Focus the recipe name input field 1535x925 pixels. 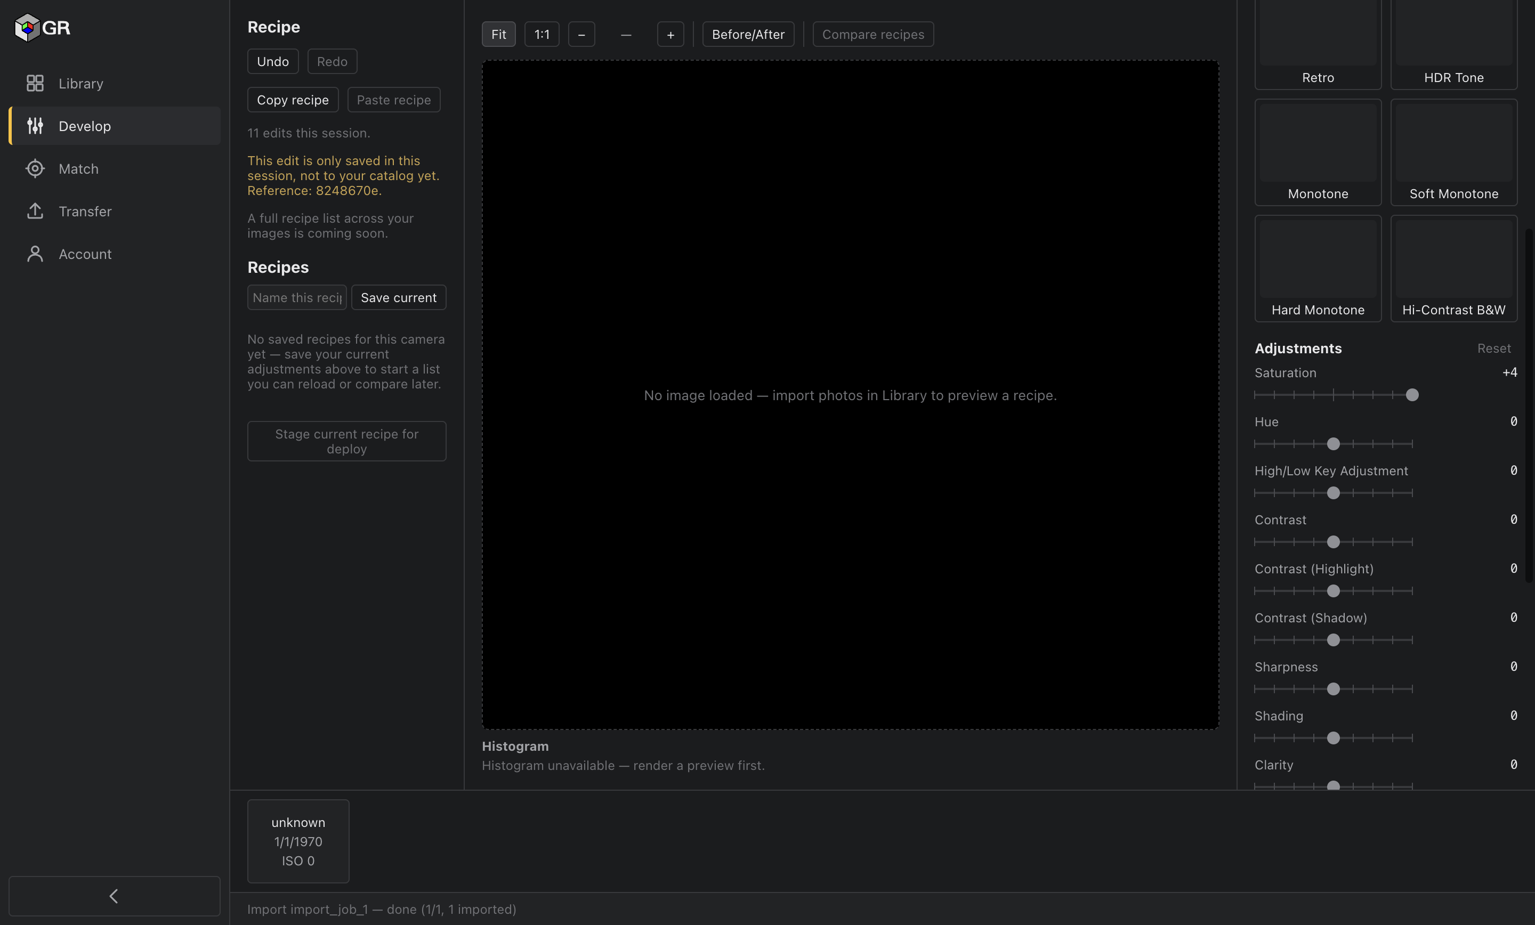click(297, 298)
